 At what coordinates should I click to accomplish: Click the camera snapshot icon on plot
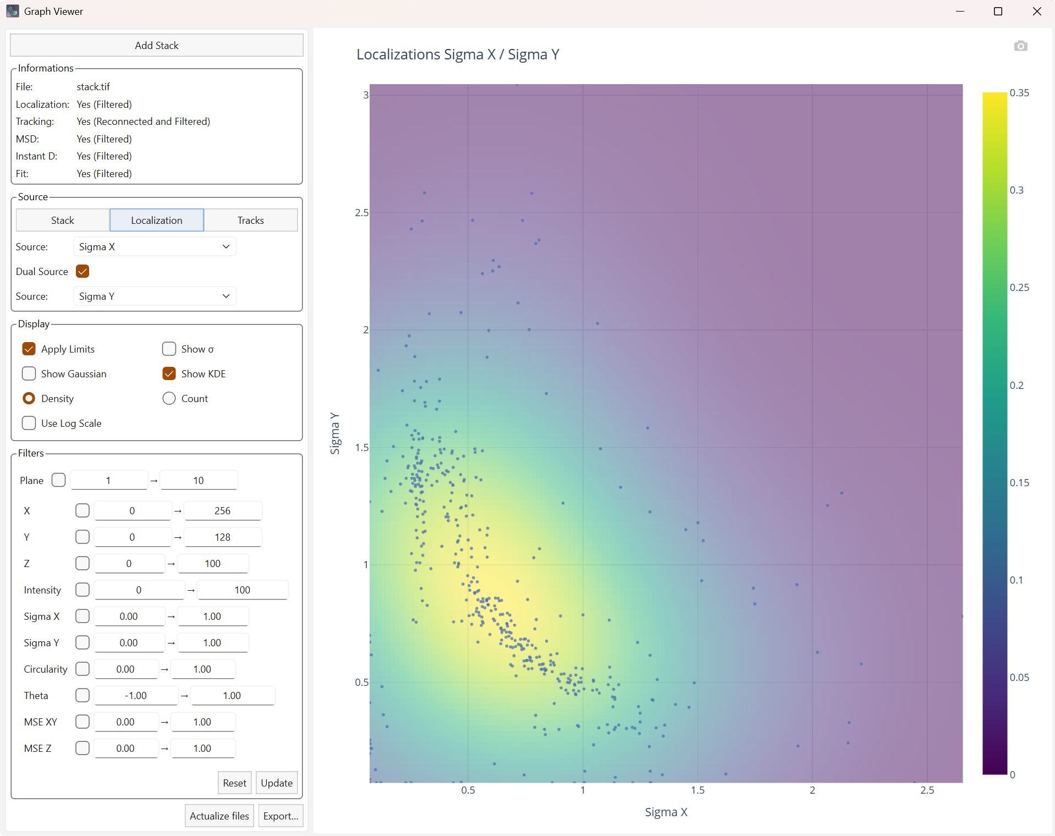[1020, 46]
